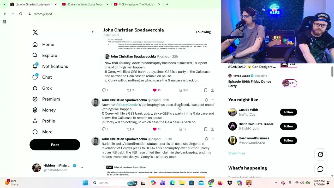The width and height of the screenshot is (334, 188).
Task: Share the post with 1K views
Action: click(x=212, y=129)
